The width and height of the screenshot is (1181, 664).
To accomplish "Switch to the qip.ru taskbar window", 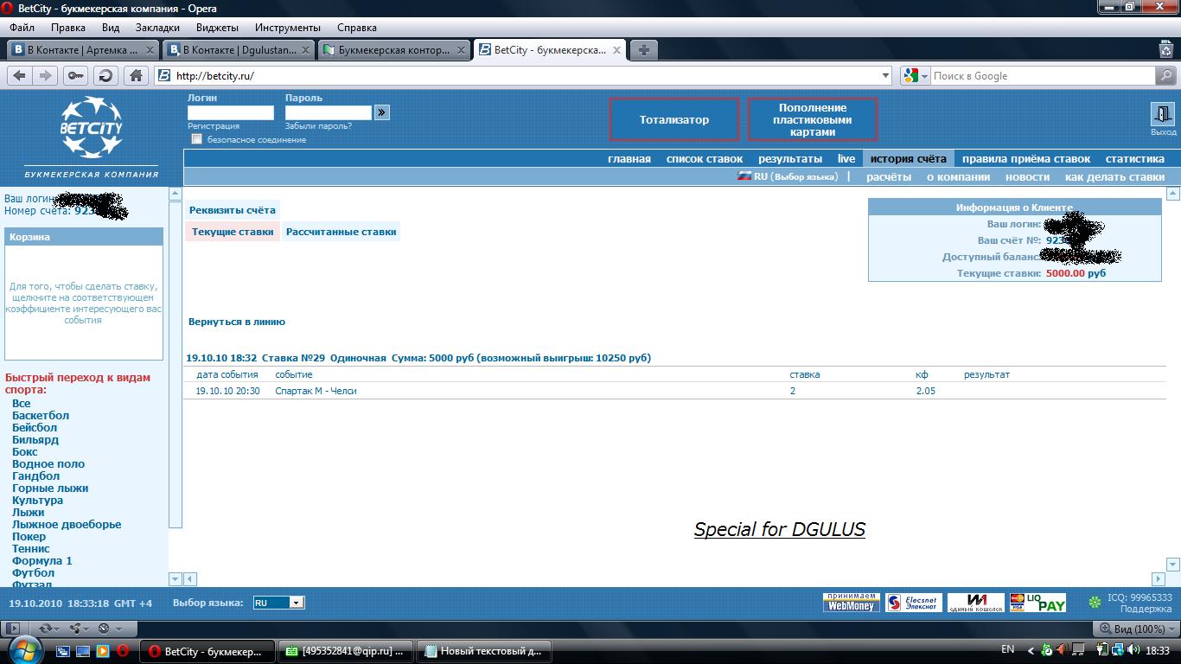I will click(x=347, y=650).
